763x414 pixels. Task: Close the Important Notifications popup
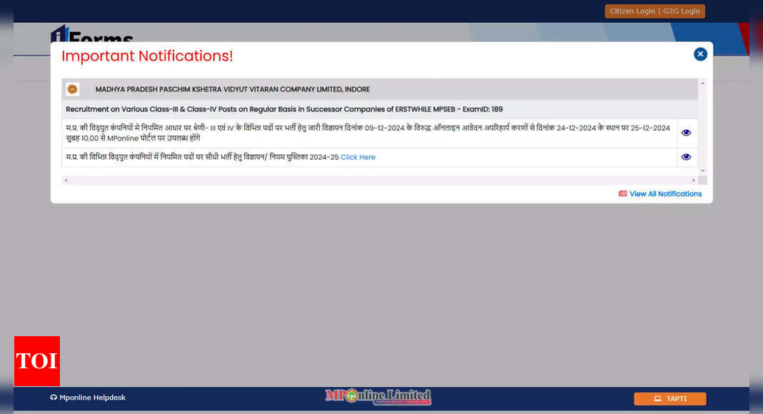[700, 54]
